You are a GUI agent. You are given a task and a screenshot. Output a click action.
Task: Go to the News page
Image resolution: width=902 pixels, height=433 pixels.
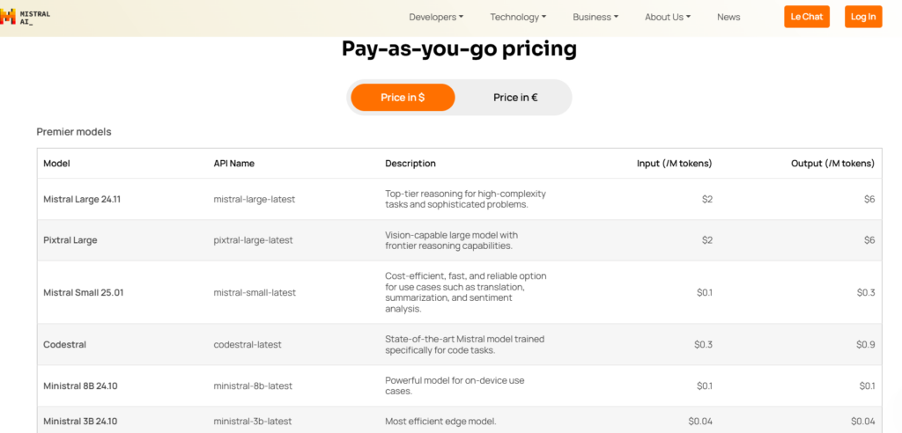coord(728,18)
